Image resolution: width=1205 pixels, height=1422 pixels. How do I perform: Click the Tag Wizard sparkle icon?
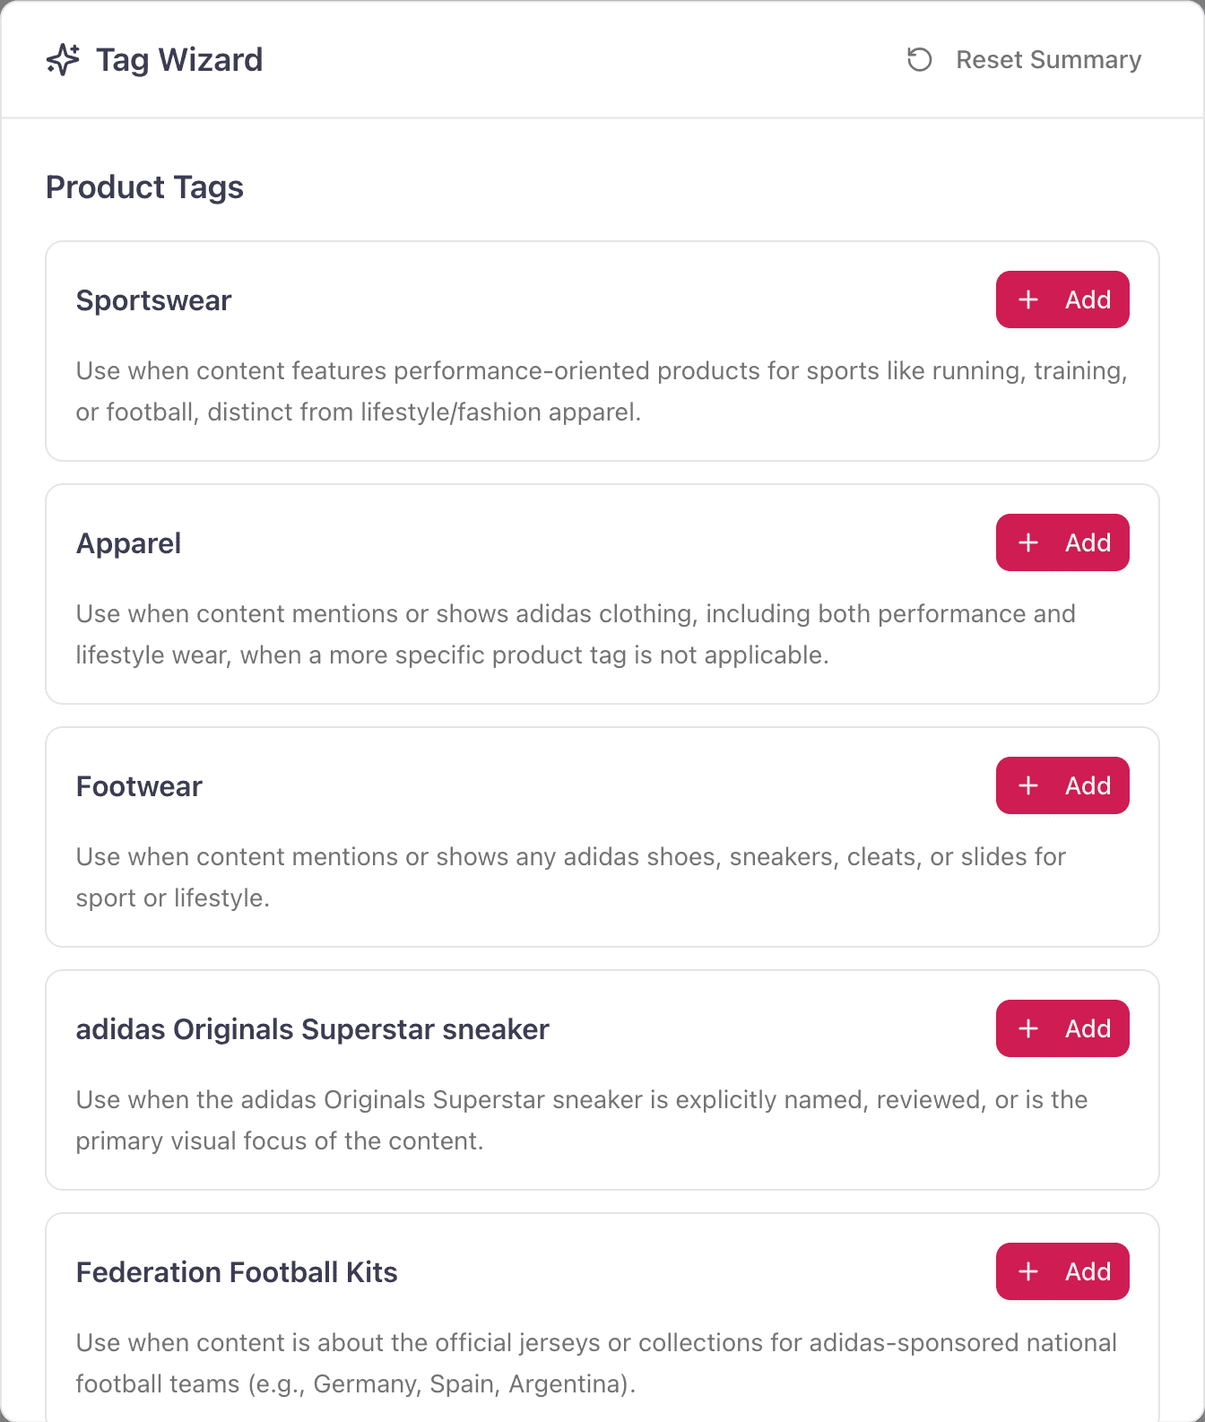(63, 60)
